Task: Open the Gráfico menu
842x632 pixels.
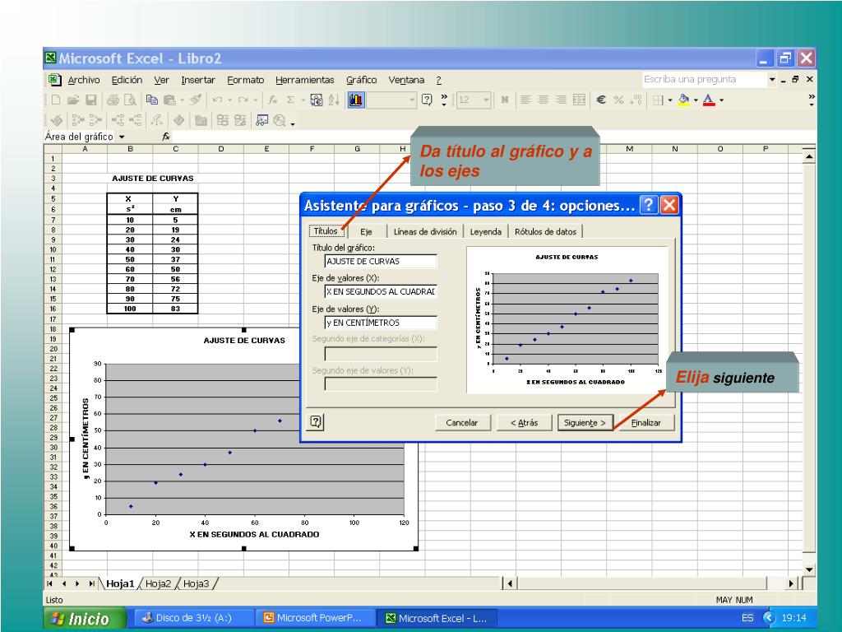Action: coord(362,80)
